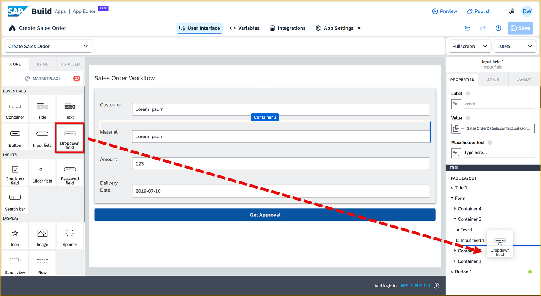Click the Publish button
This screenshot has width=541, height=296.
tap(479, 11)
